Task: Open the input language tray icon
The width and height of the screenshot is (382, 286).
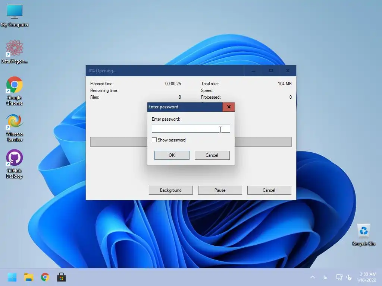Action: point(325,277)
